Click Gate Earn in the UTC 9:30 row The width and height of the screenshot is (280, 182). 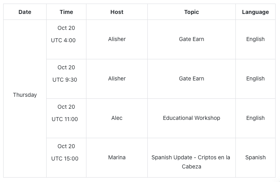192,78
